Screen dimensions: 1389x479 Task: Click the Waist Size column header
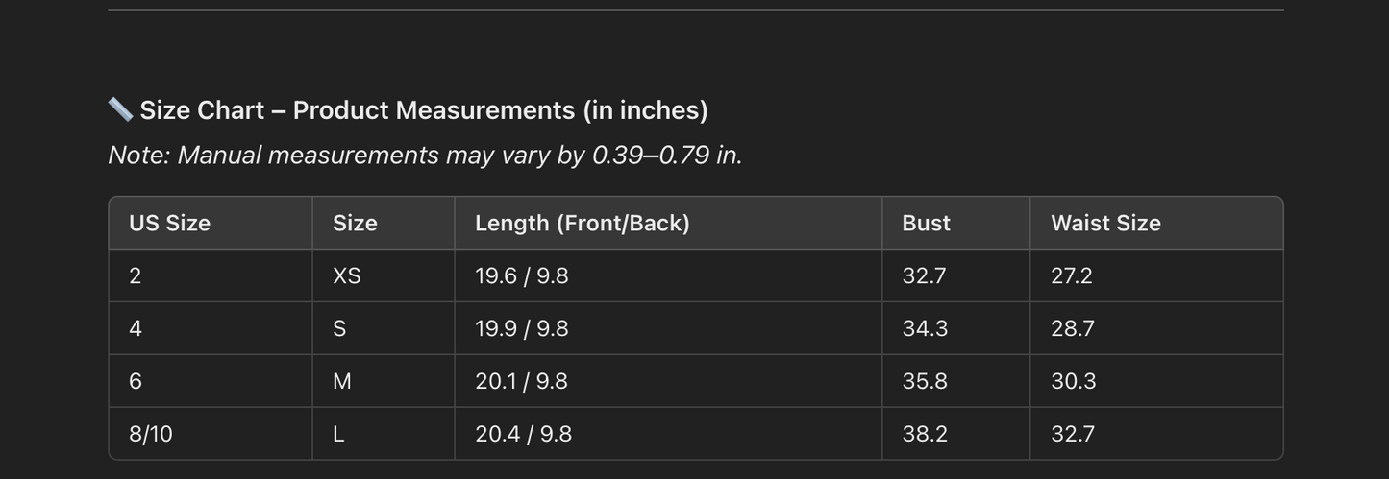(x=1156, y=223)
